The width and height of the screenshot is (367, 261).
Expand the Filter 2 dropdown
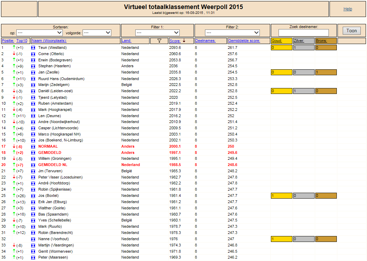pos(232,33)
